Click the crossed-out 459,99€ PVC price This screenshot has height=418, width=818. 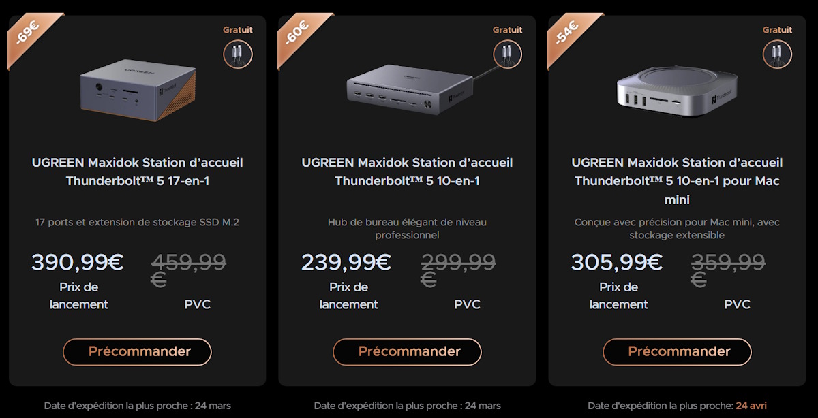click(x=189, y=264)
